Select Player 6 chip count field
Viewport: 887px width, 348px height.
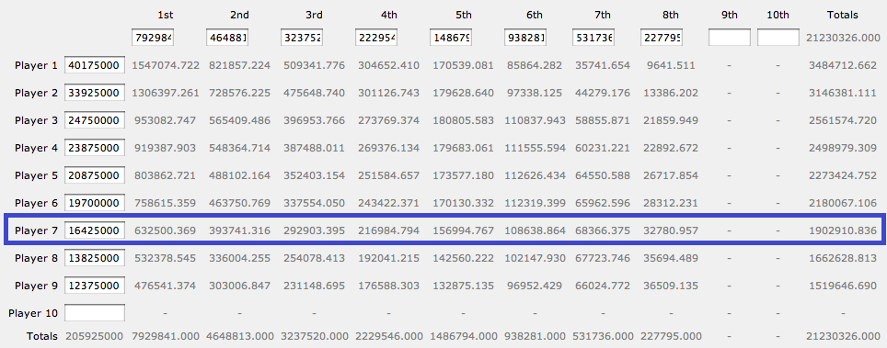(x=95, y=203)
